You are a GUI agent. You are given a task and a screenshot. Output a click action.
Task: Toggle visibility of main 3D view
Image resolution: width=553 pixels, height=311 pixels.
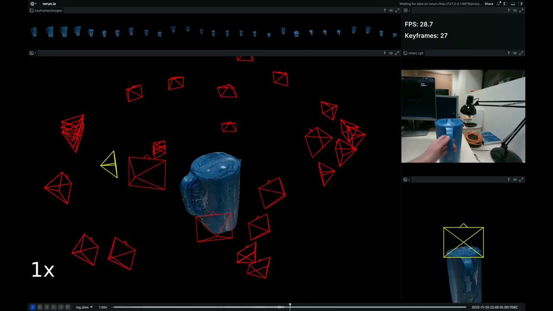(x=391, y=53)
